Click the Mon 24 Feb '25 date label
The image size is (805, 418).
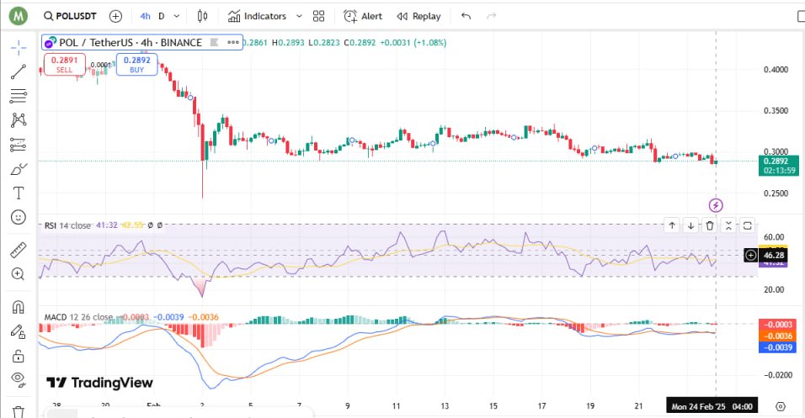pos(712,406)
